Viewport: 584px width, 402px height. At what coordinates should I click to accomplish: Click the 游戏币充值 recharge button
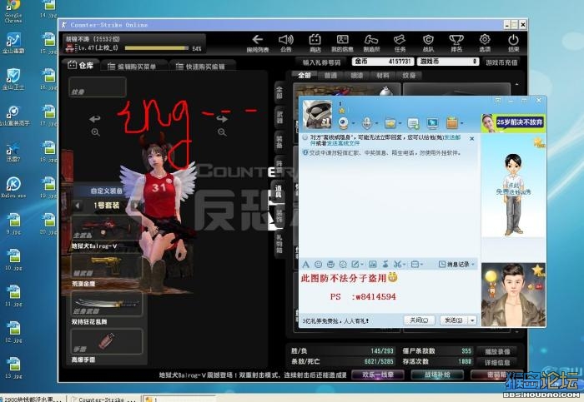501,62
